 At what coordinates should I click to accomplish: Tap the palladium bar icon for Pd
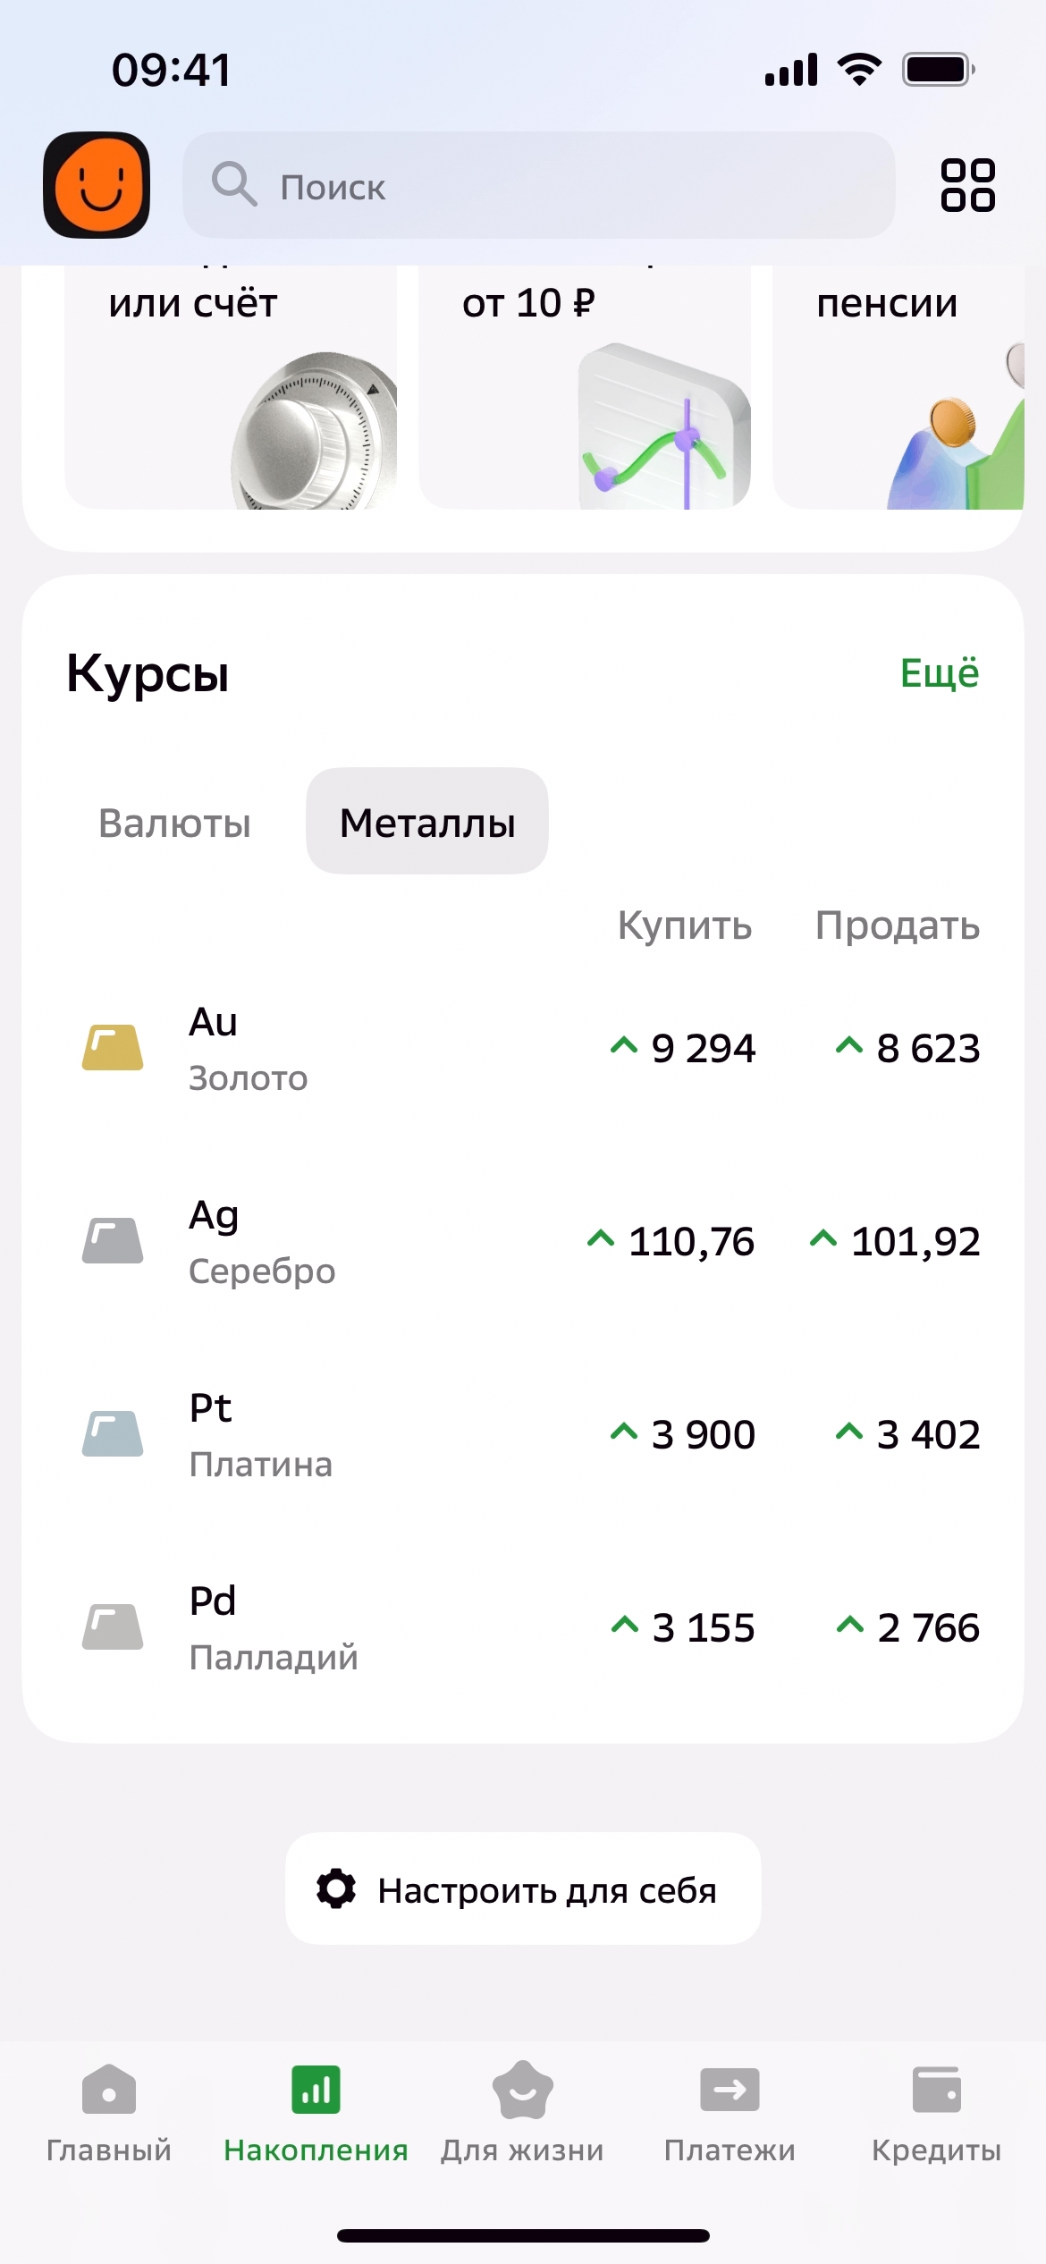(113, 1627)
